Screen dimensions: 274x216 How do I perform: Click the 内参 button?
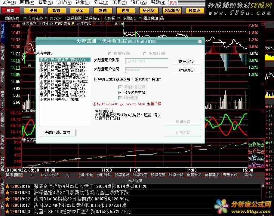coord(126,11)
